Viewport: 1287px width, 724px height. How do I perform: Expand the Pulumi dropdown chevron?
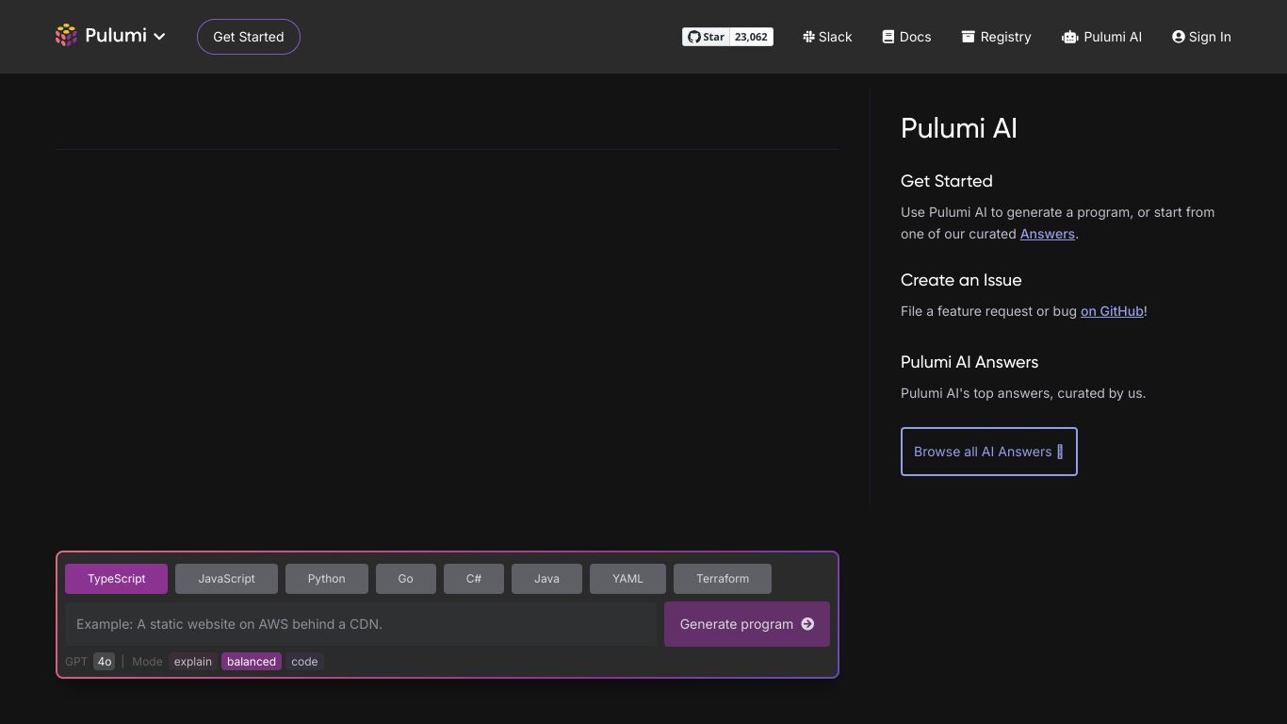[x=159, y=37]
